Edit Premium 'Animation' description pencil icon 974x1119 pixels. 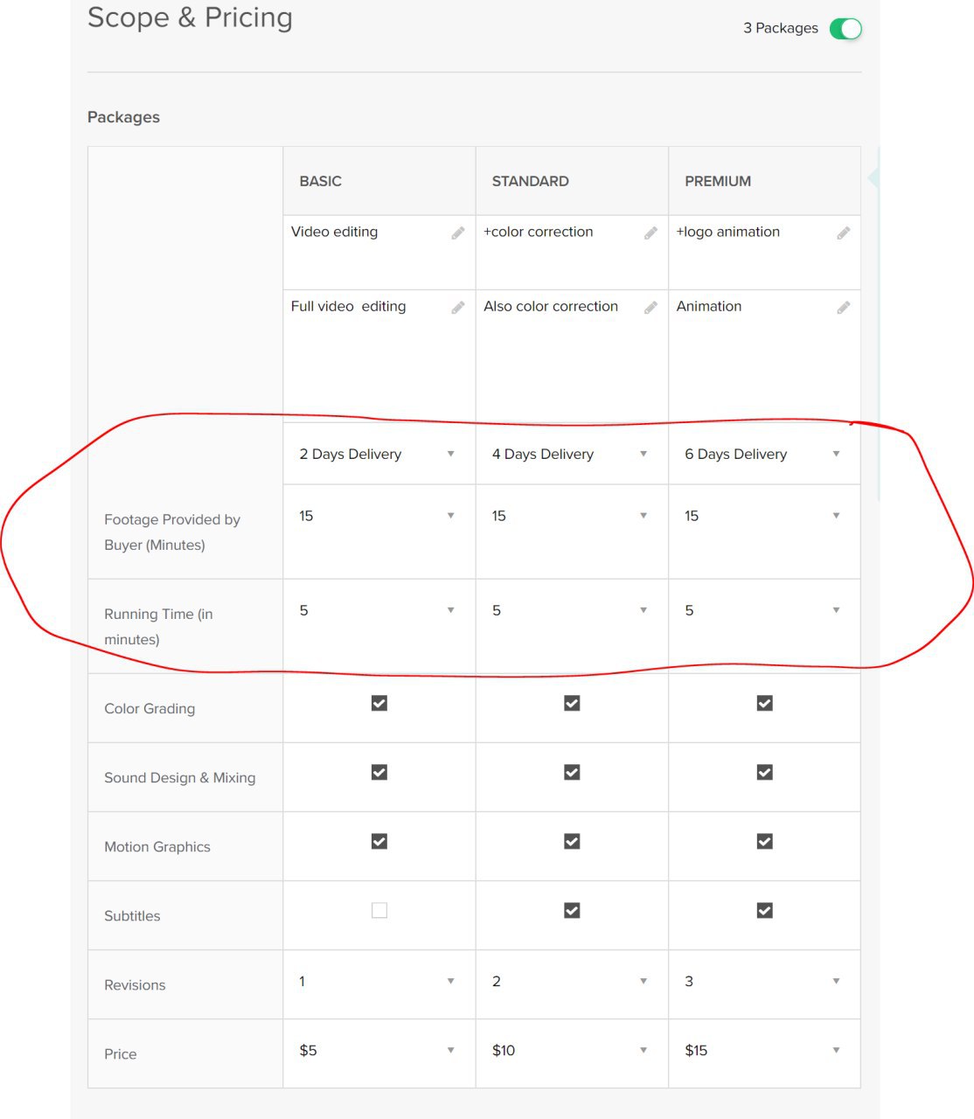pyautogui.click(x=843, y=308)
